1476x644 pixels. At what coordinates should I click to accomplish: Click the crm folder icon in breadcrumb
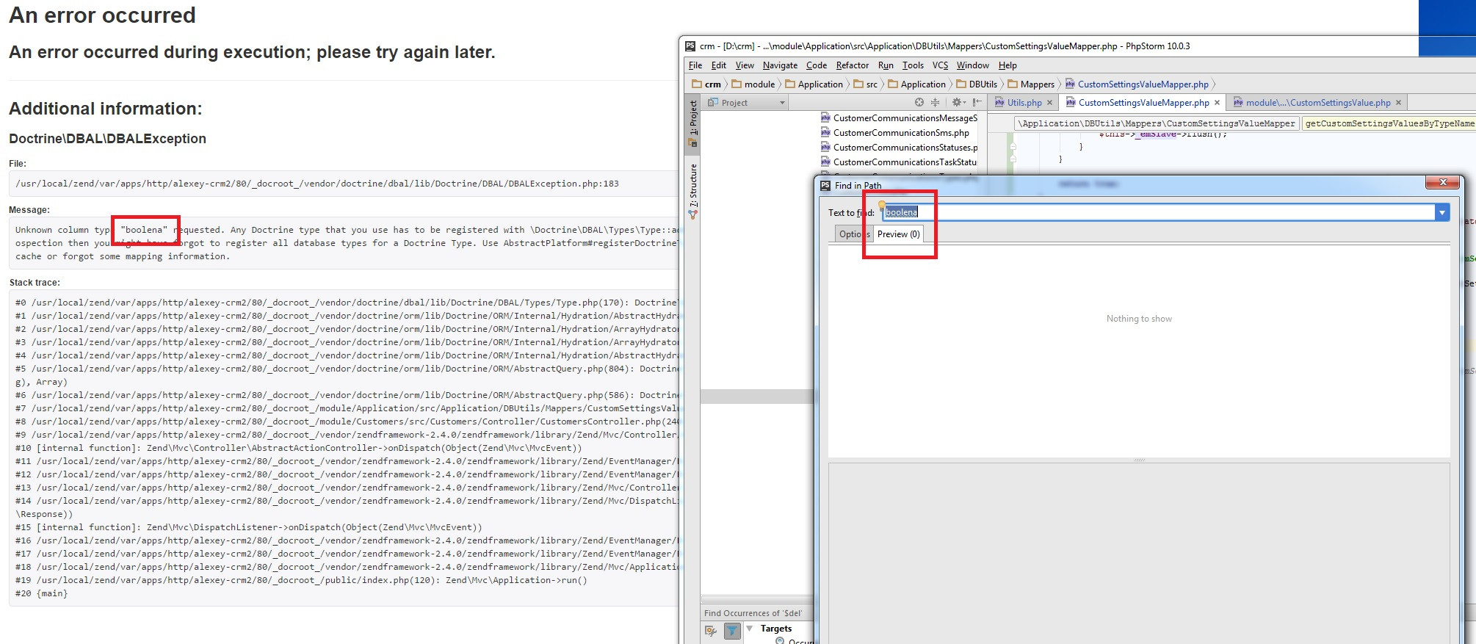(697, 84)
